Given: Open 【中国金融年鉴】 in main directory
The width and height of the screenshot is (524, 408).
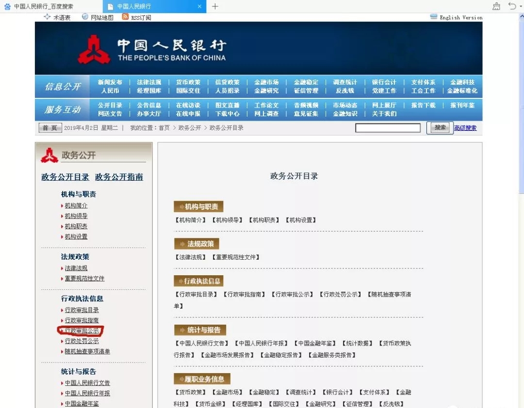Looking at the screenshot, I should pos(315,343).
